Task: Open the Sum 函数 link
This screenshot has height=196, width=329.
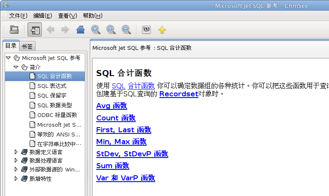Action: point(113,166)
